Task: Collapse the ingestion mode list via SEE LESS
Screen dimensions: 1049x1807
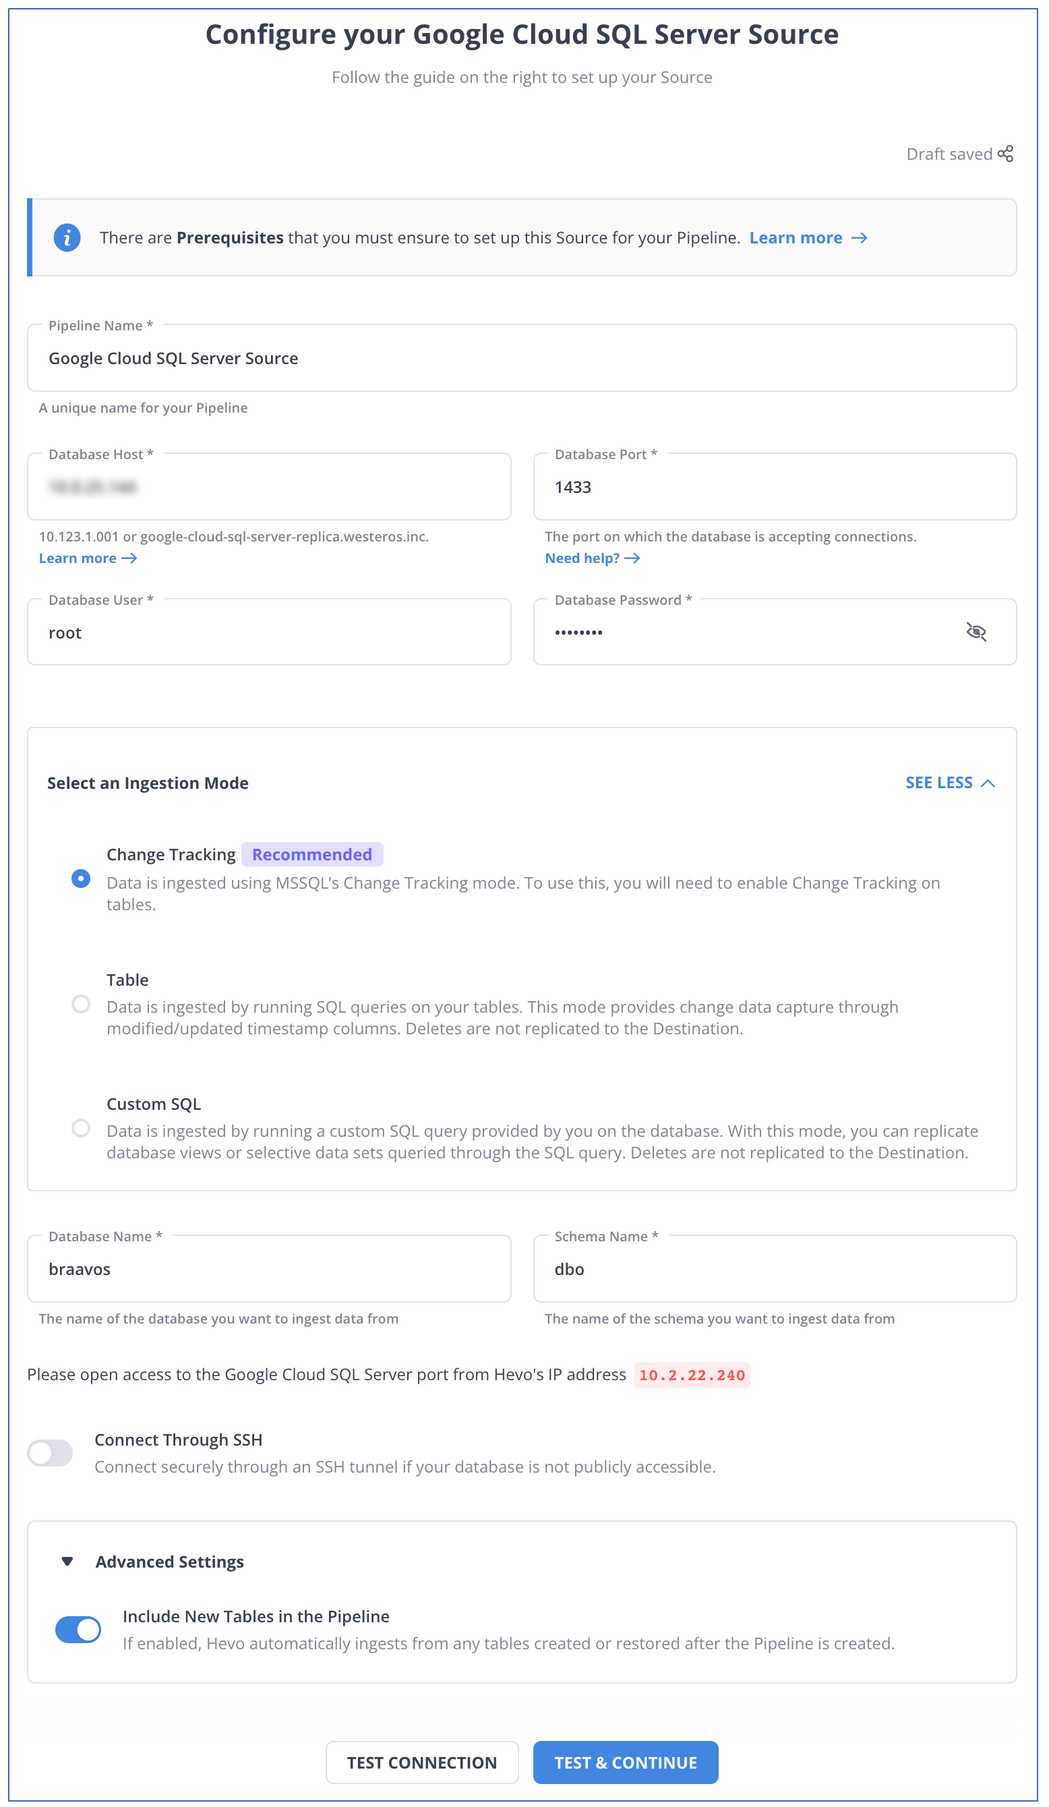Action: tap(949, 782)
